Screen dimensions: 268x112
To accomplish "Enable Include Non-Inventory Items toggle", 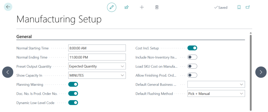I will click(x=192, y=57).
